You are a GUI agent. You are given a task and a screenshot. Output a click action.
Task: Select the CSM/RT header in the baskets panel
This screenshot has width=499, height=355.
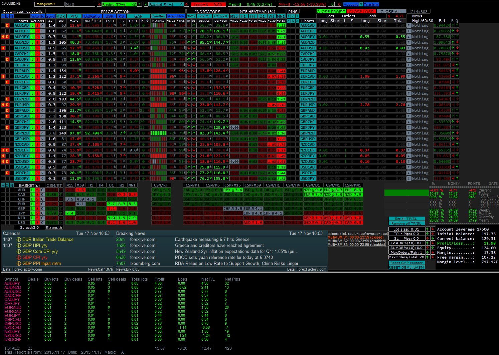point(54,185)
